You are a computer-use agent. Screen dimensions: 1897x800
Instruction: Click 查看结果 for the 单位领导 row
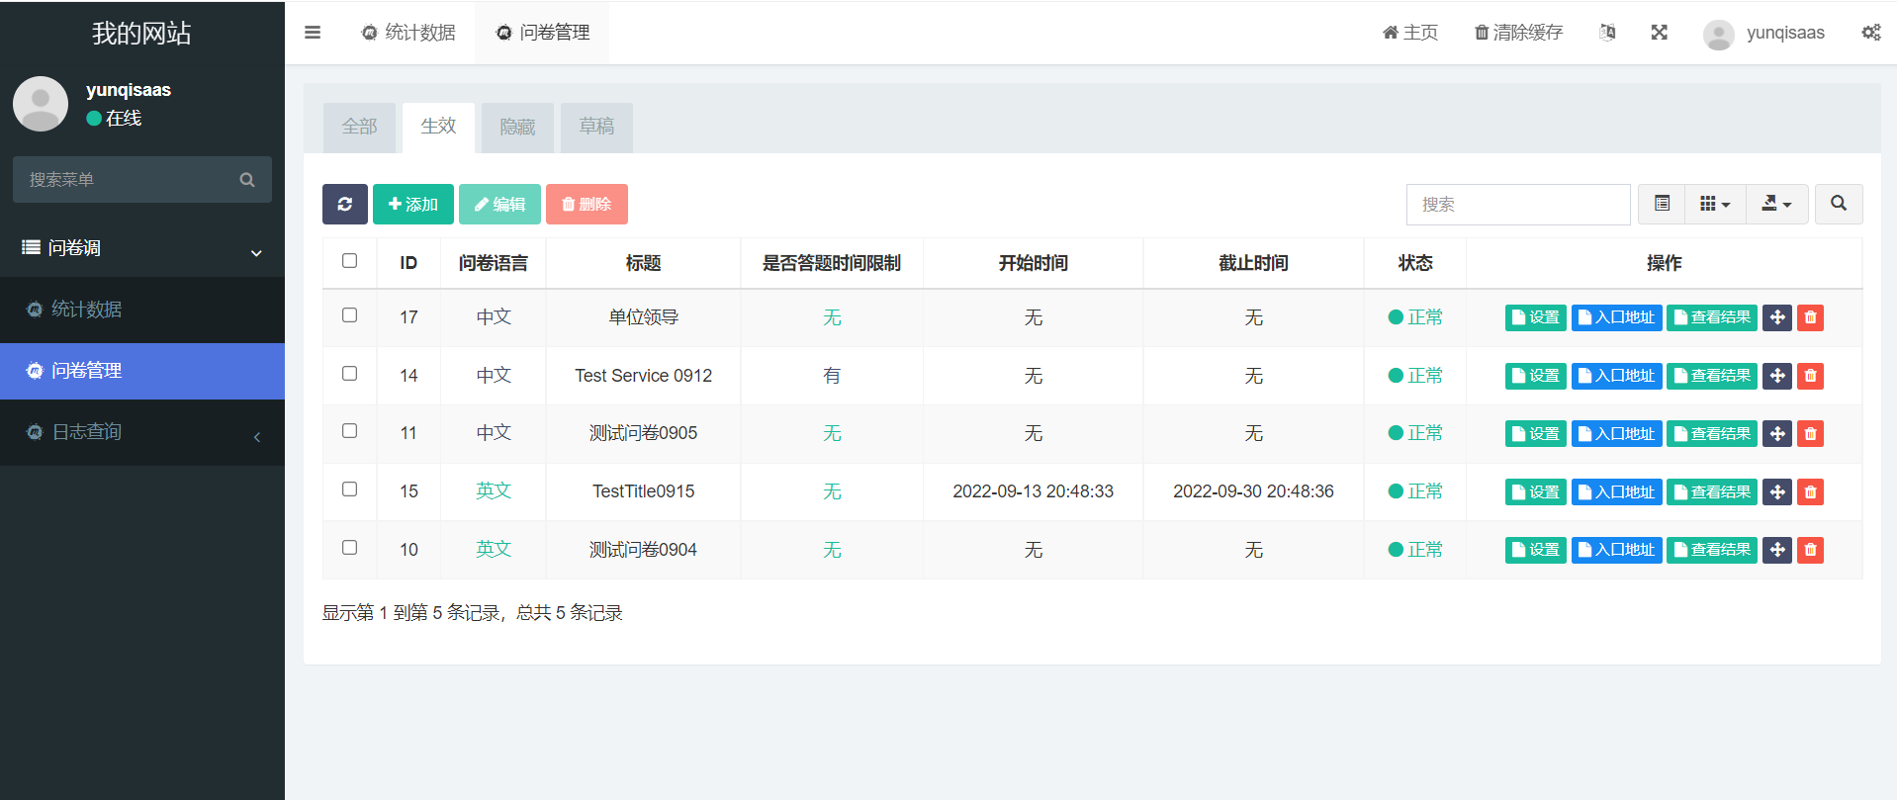[x=1712, y=317]
